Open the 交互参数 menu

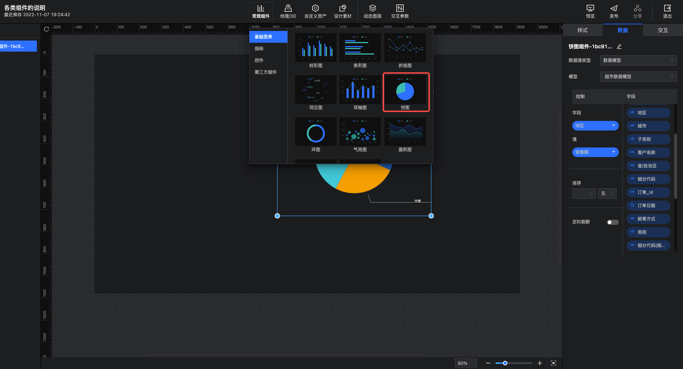[x=400, y=11]
